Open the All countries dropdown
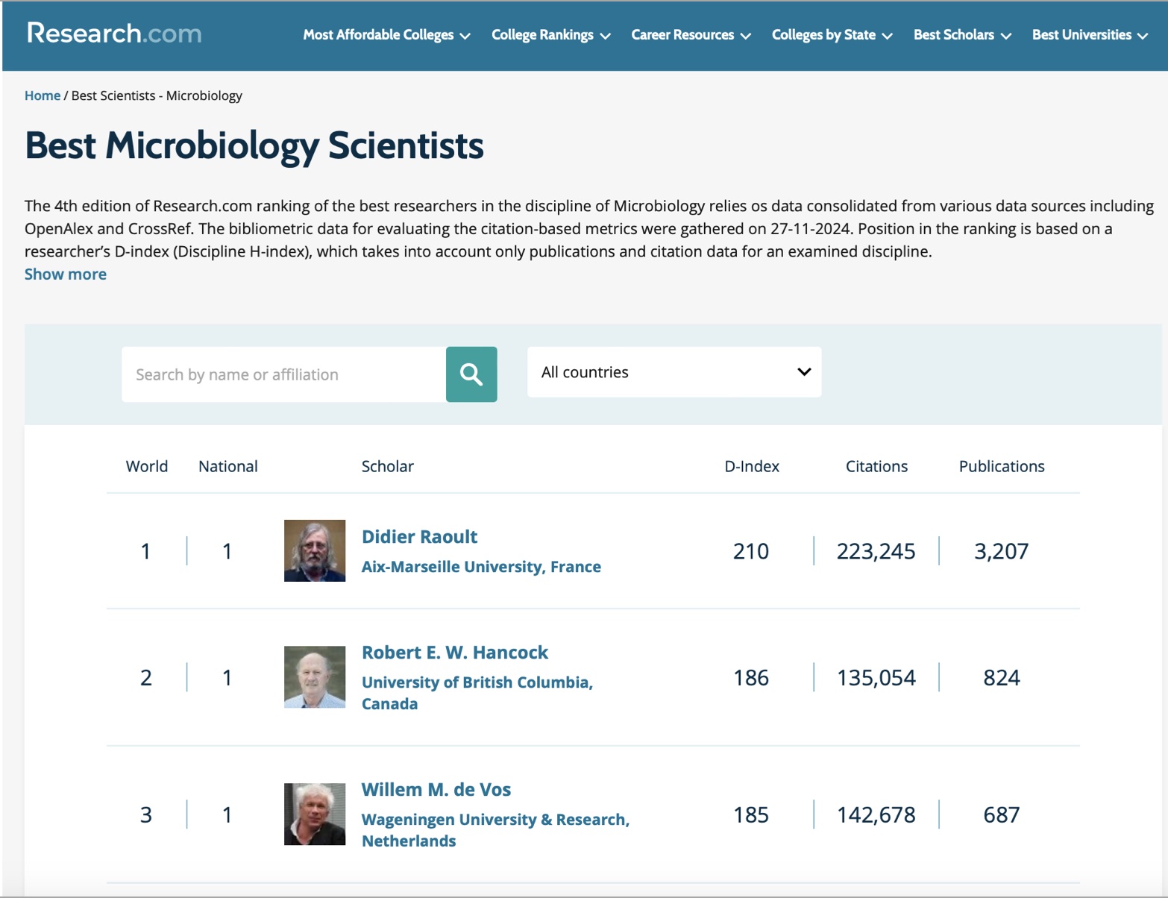Screen dimensions: 1168x898 674,372
